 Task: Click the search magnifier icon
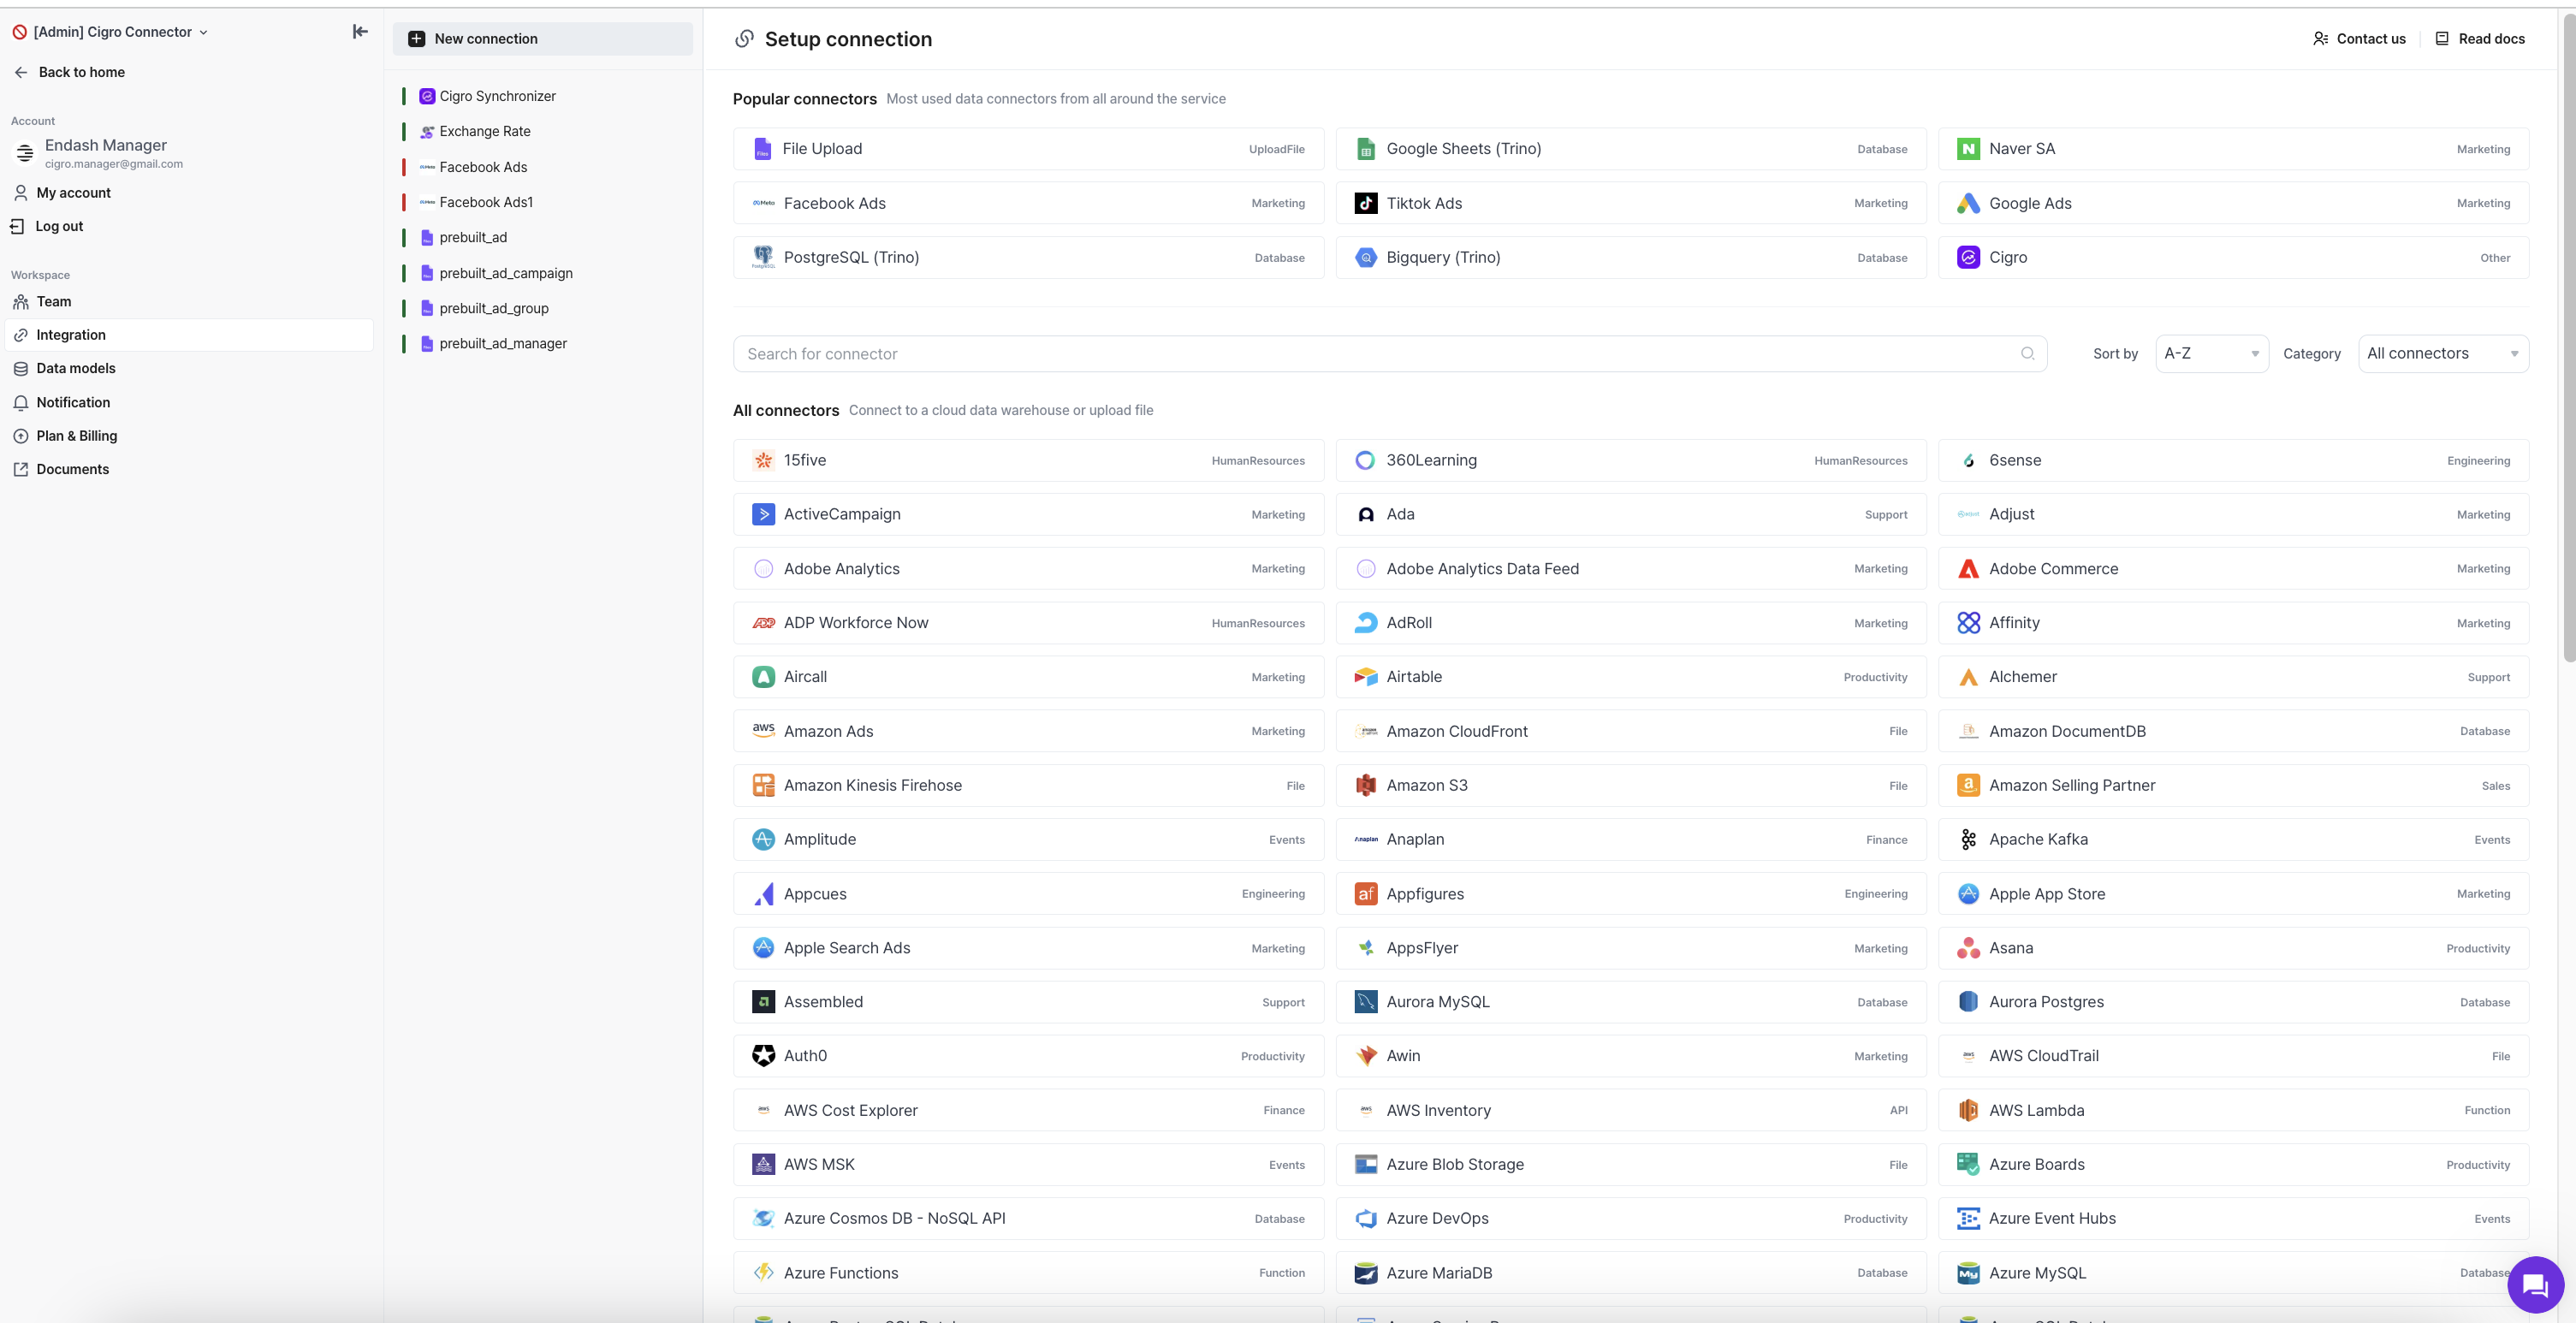pos(2027,354)
